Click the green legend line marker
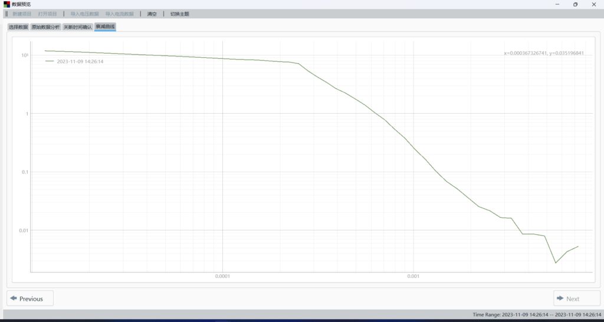This screenshot has height=322, width=604. [x=50, y=61]
